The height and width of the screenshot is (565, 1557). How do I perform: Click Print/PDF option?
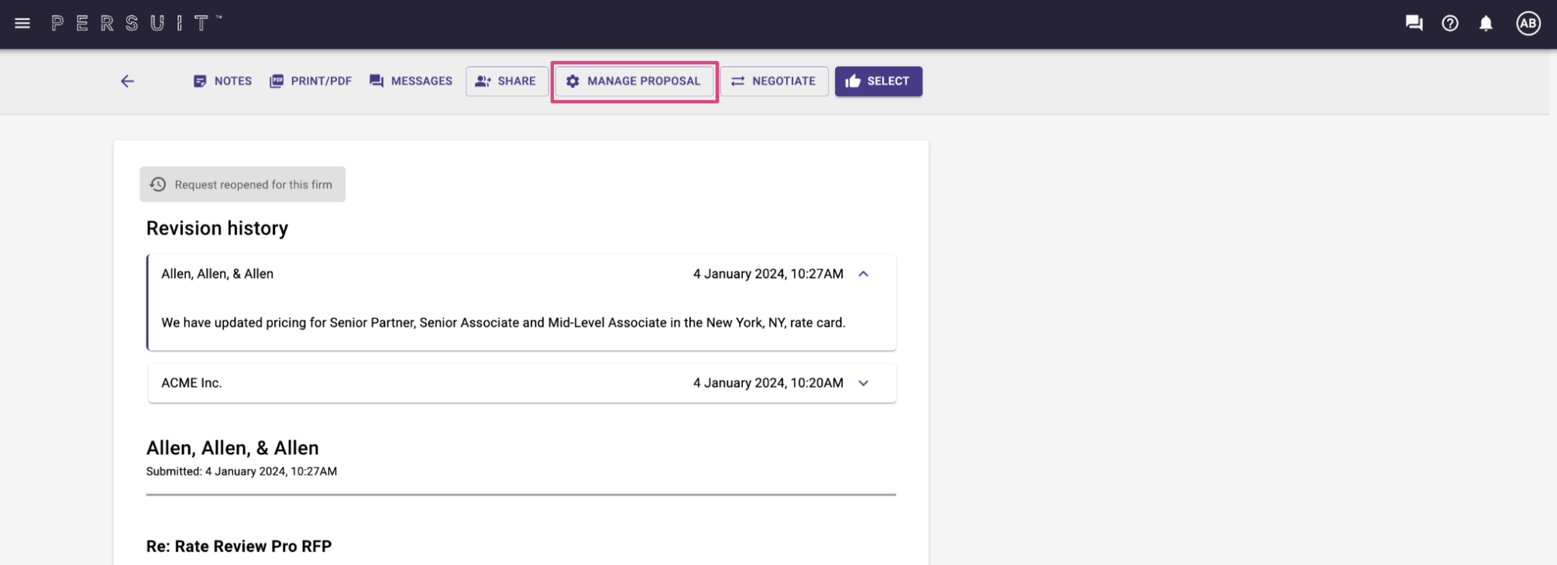311,81
